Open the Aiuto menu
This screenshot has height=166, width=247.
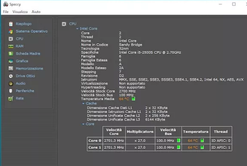(36, 12)
